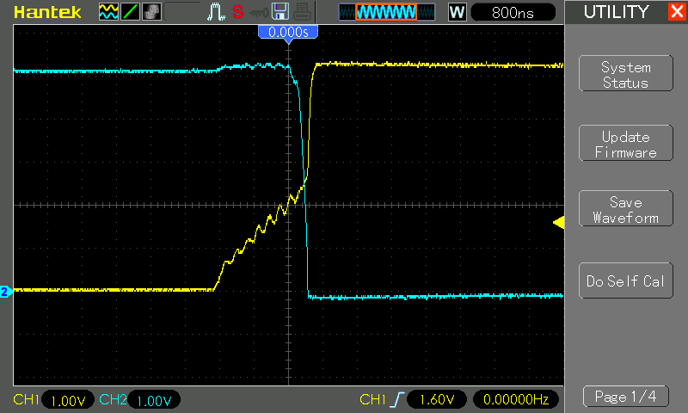Image resolution: width=688 pixels, height=413 pixels.
Task: Click the UTILITY menu title
Action: click(616, 12)
